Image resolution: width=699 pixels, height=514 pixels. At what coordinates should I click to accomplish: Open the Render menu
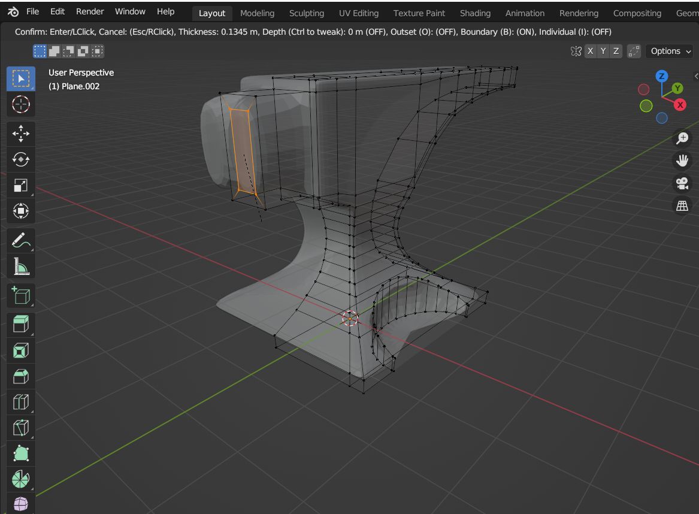click(x=90, y=11)
